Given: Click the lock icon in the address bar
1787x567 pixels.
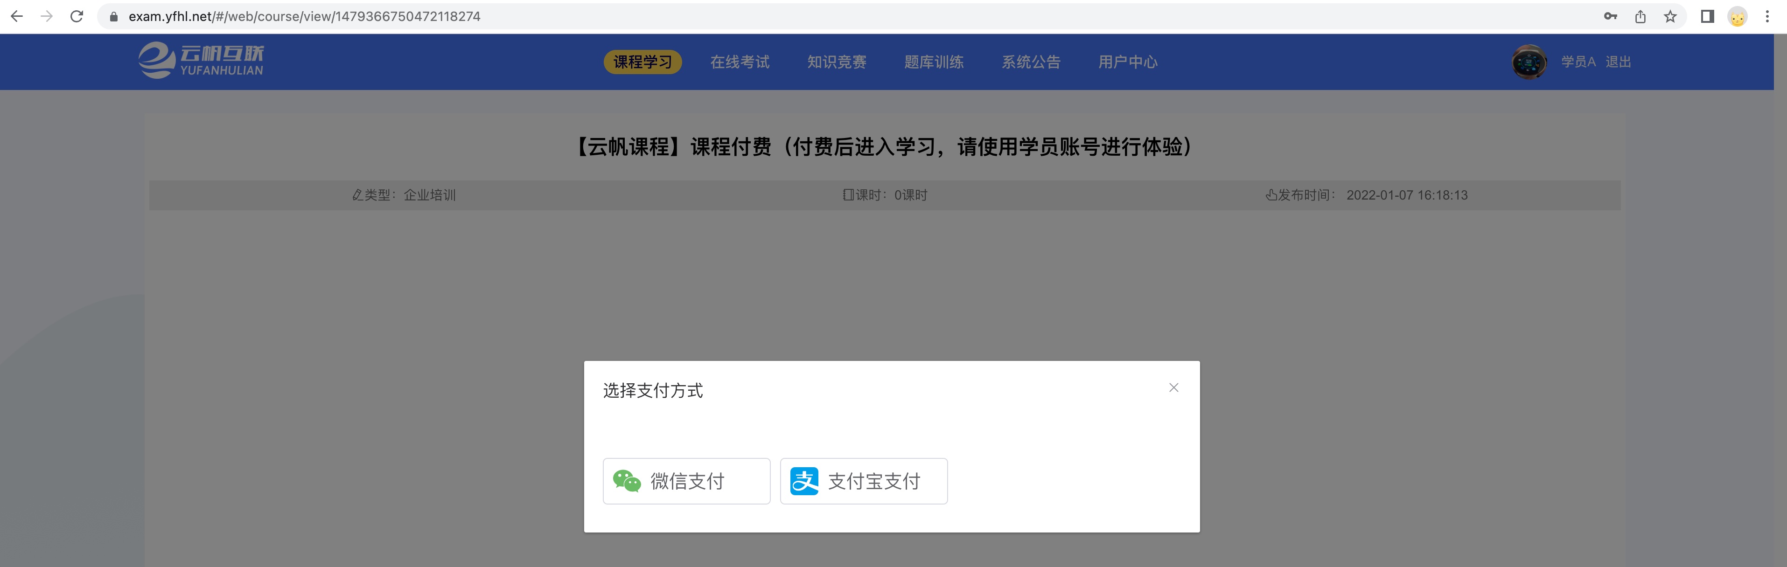Looking at the screenshot, I should (114, 17).
